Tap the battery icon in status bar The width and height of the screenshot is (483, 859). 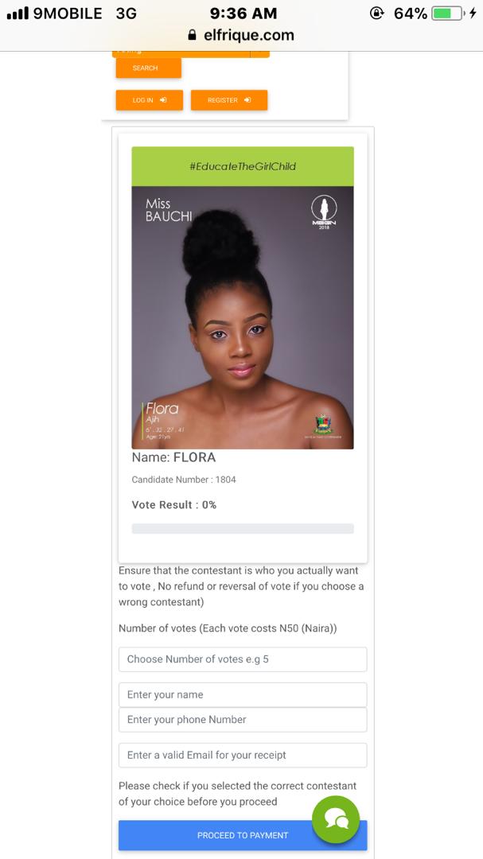(x=448, y=14)
